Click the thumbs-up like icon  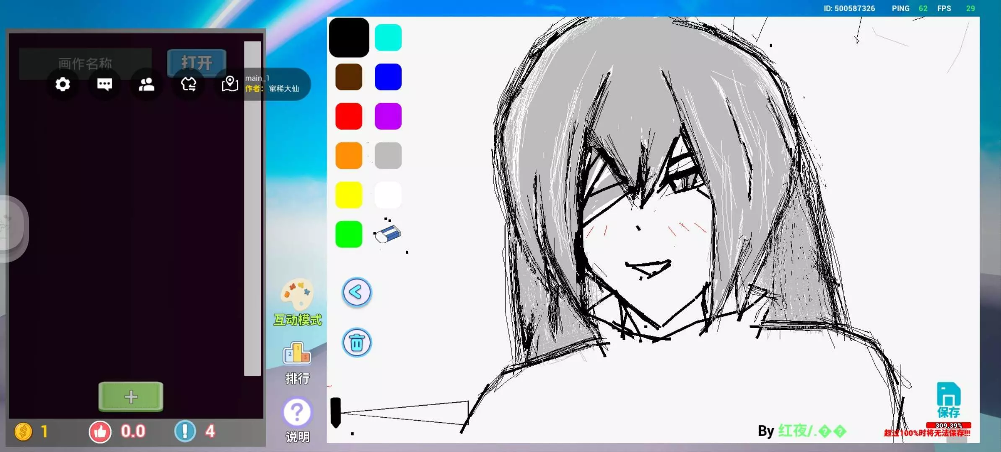coord(100,431)
